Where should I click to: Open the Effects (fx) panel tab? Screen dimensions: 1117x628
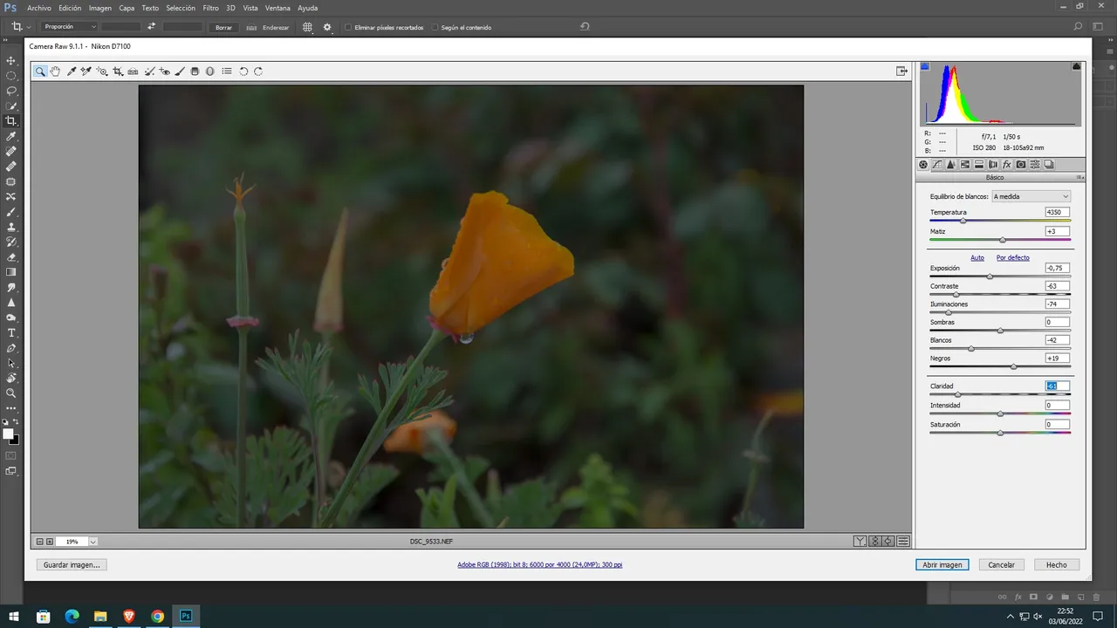tap(1007, 164)
